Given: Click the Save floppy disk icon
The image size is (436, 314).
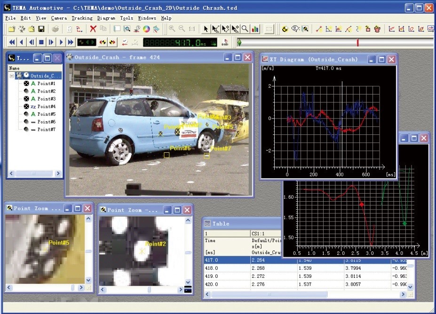Looking at the screenshot, I should [x=41, y=29].
